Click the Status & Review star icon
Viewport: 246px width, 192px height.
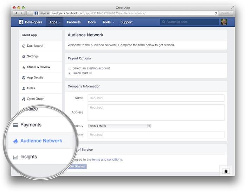[x=24, y=67]
